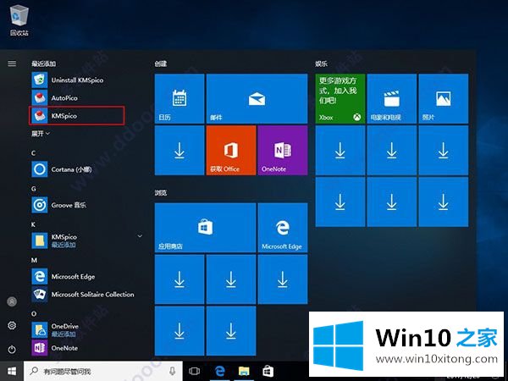Click the user account icon
Screen dimensions: 508x381
12,301
